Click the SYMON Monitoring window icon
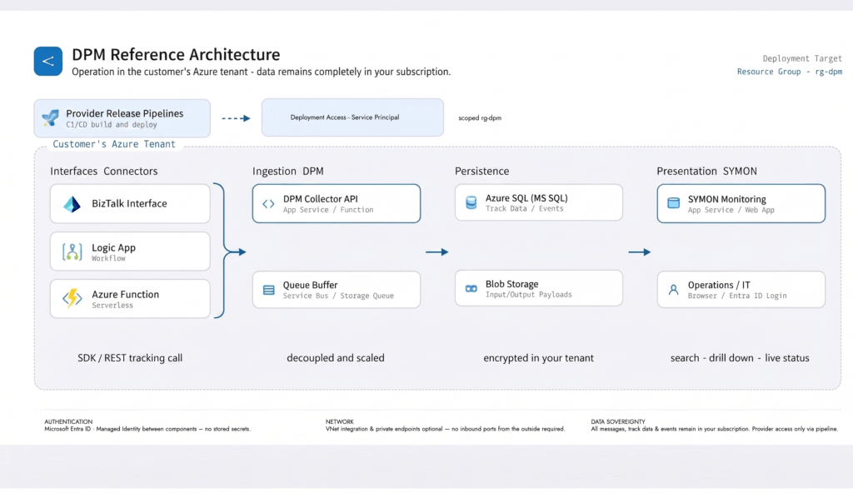This screenshot has width=853, height=493. click(x=673, y=203)
